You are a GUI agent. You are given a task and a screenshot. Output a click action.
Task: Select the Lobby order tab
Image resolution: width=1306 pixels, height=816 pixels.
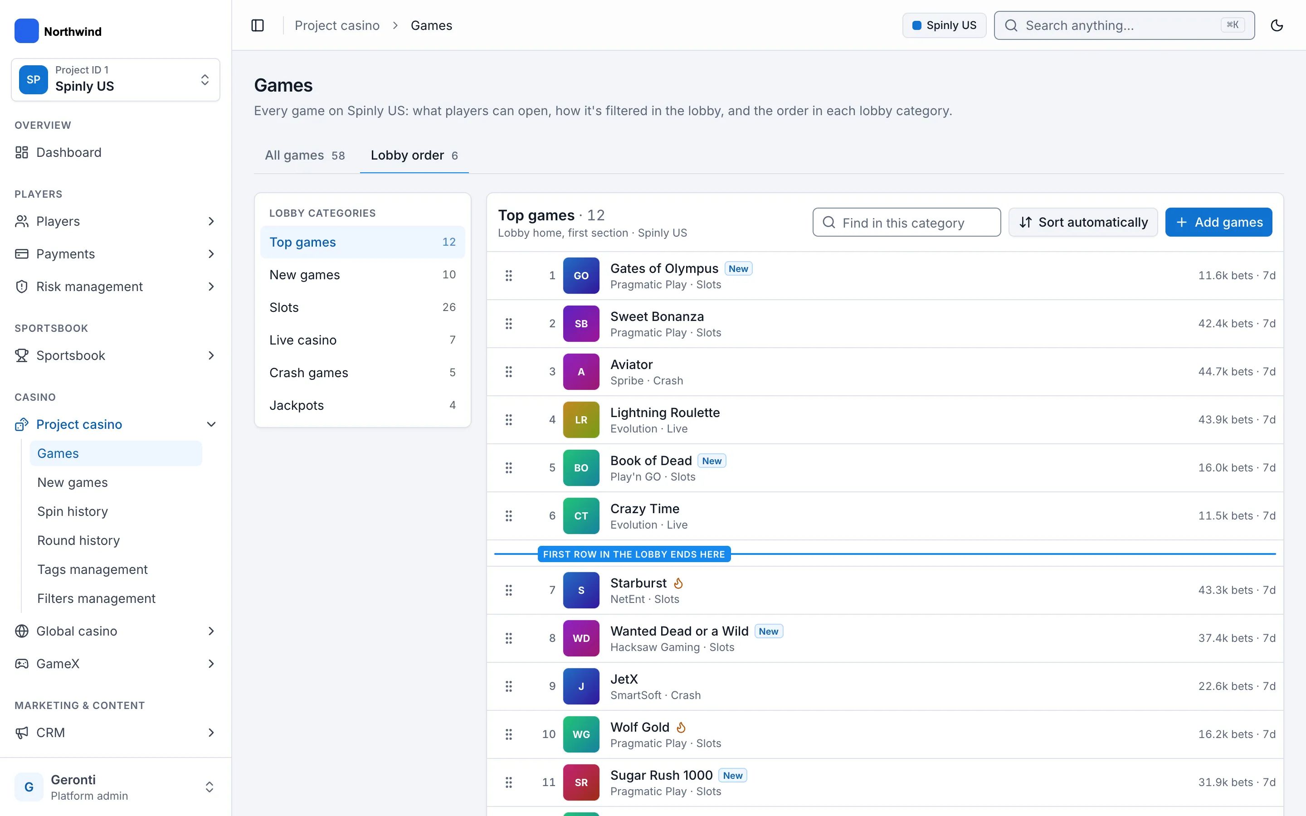(x=414, y=155)
